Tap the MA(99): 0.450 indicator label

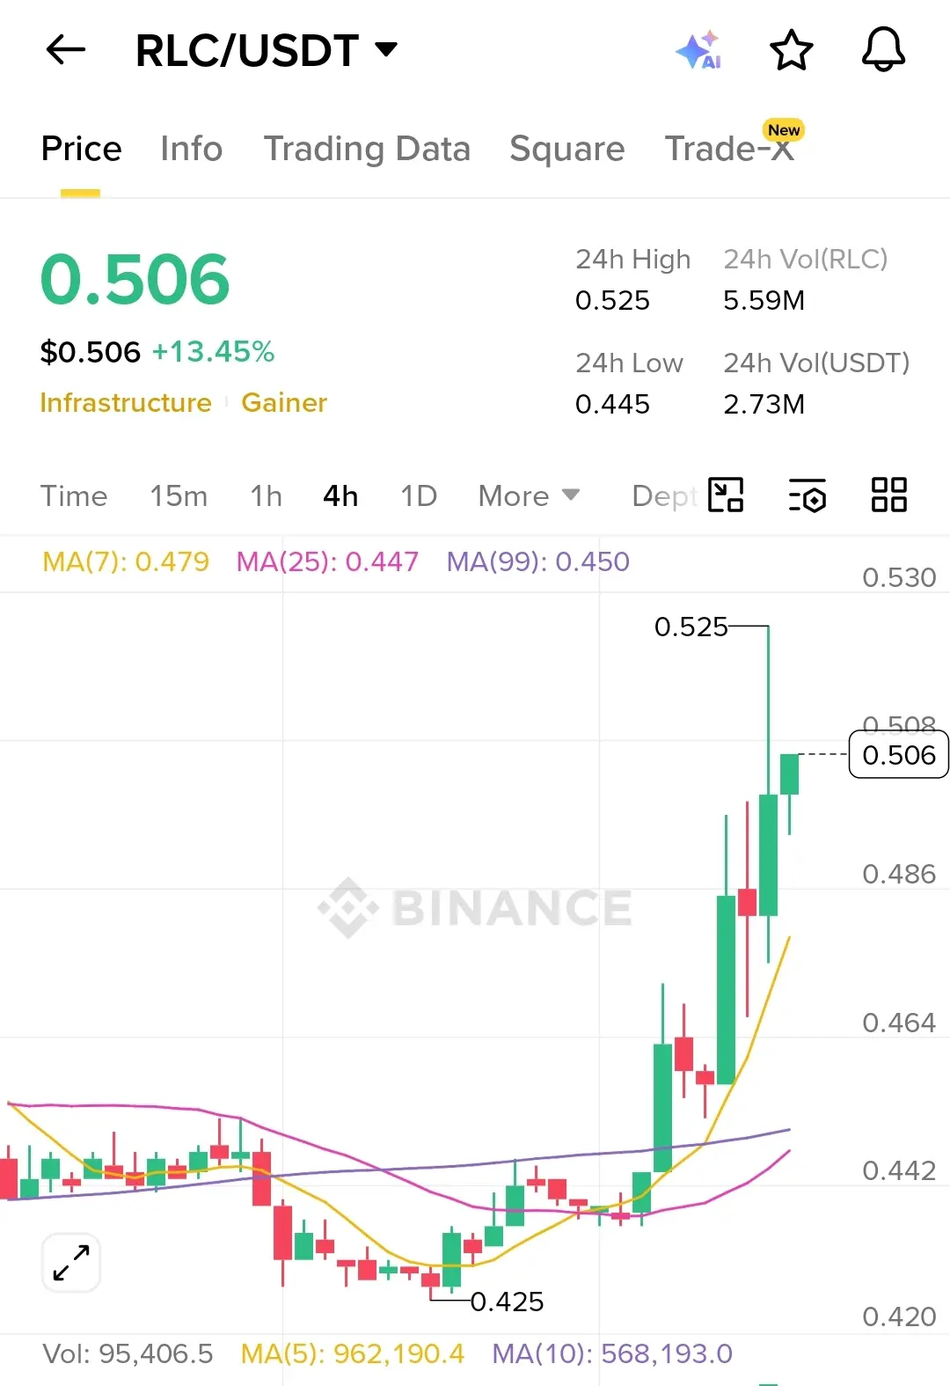(x=538, y=561)
